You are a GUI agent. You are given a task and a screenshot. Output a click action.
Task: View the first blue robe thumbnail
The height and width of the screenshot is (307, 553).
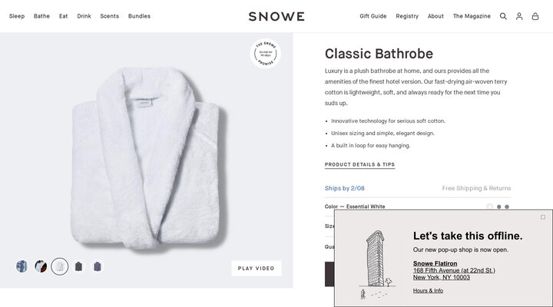(22, 267)
